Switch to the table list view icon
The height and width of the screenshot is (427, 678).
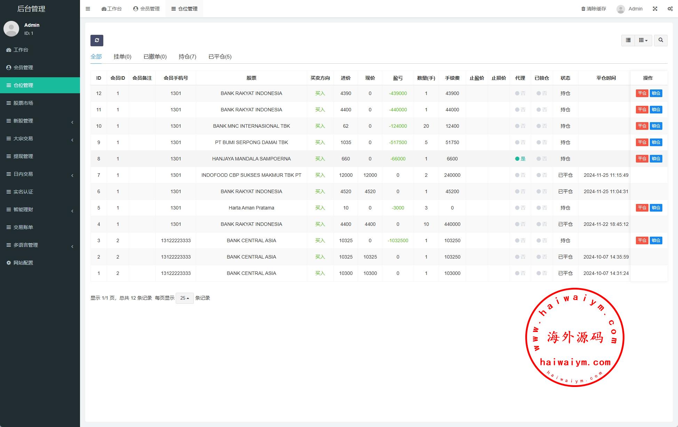click(628, 40)
